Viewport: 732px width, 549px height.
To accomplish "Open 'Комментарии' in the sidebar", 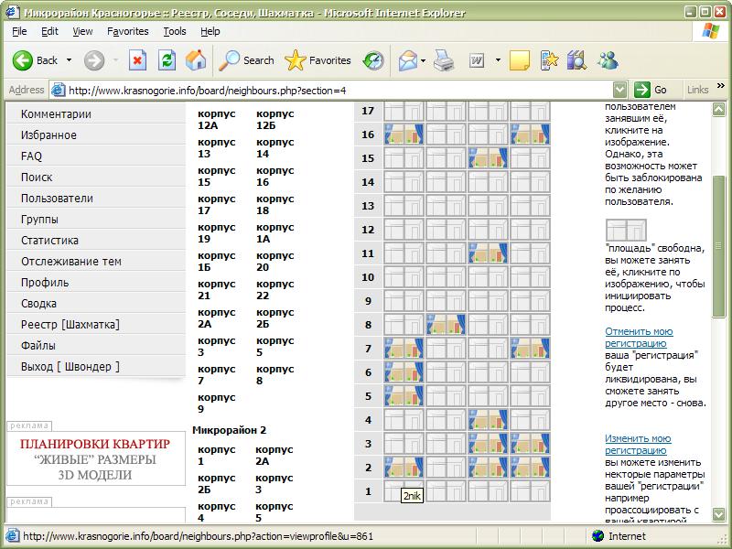I will [x=96, y=113].
